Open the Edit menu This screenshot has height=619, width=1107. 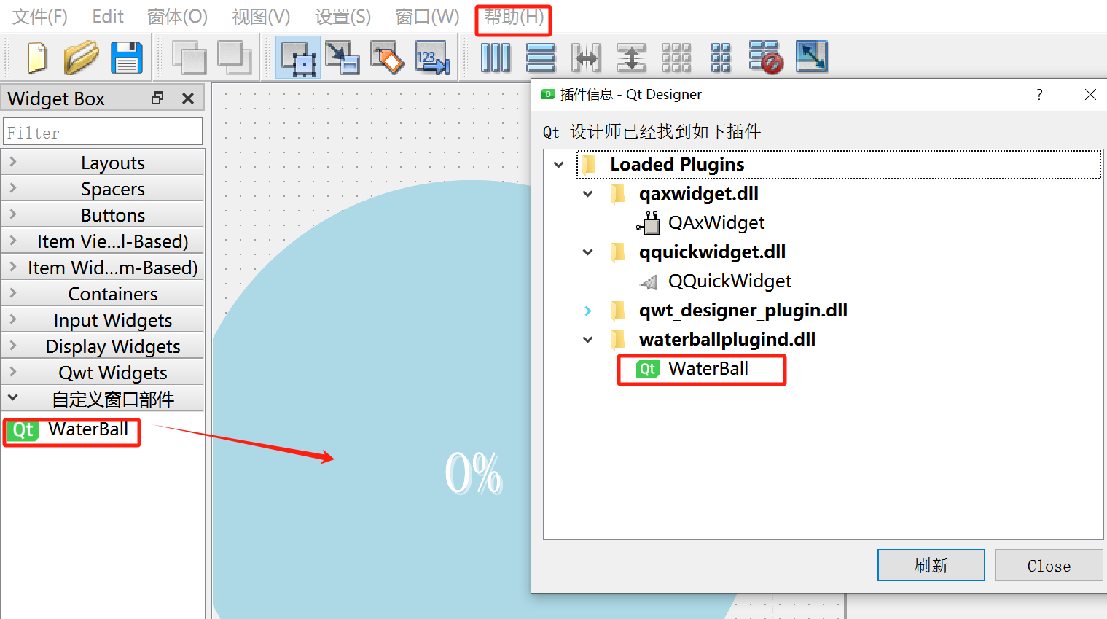point(108,16)
